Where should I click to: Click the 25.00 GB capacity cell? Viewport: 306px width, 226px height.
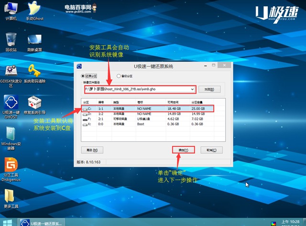(x=198, y=108)
